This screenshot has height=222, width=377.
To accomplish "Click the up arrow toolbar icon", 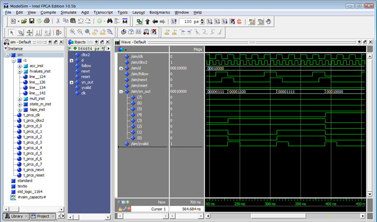I will [x=147, y=21].
